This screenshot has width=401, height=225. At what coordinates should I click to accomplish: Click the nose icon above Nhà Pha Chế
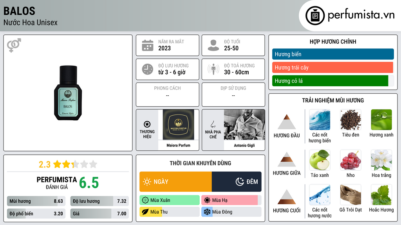click(213, 124)
